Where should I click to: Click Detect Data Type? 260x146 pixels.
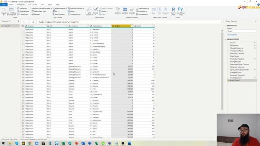click(x=39, y=11)
